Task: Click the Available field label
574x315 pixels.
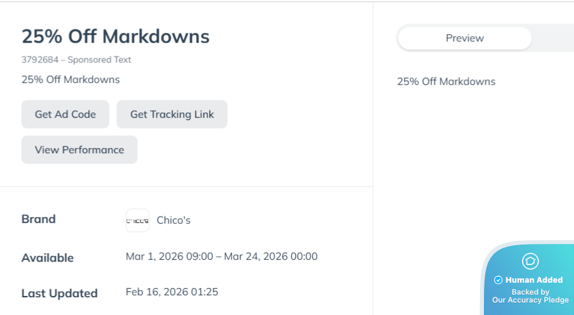Action: pyautogui.click(x=47, y=258)
